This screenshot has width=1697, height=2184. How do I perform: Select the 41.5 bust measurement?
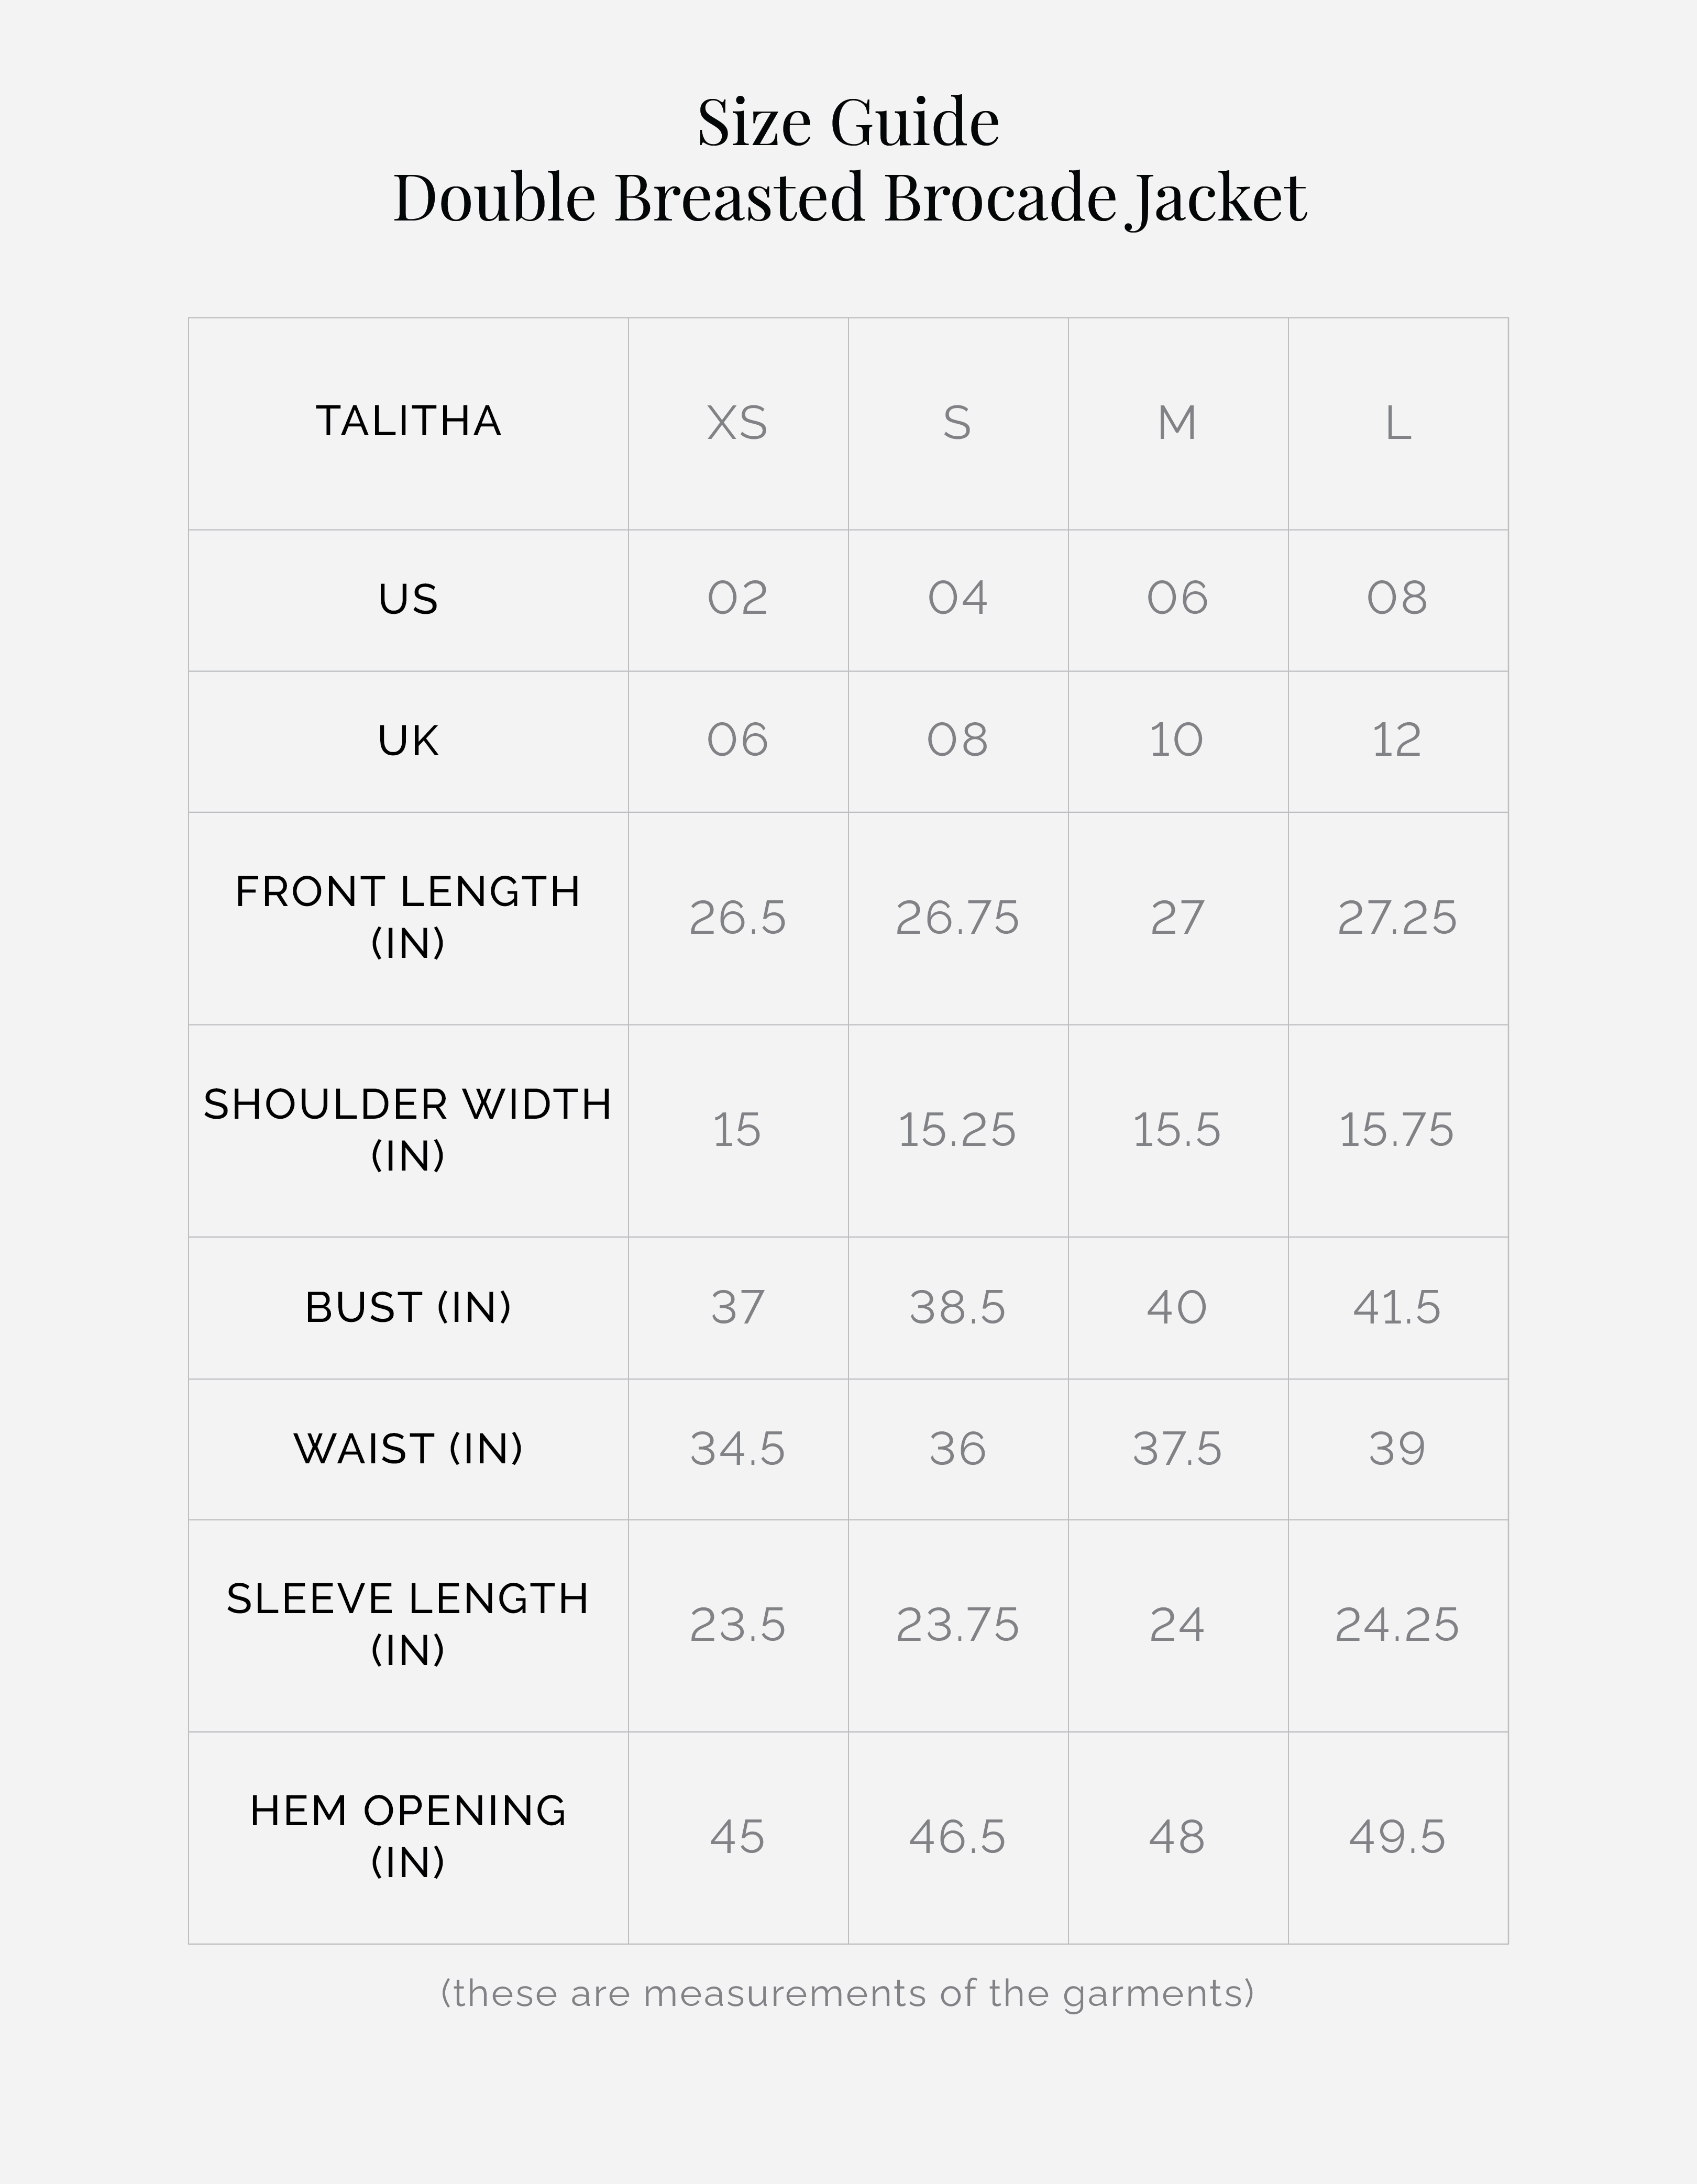(1396, 1308)
